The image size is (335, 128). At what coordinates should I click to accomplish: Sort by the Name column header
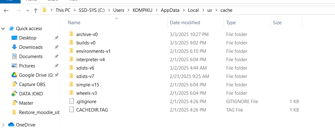point(74,23)
